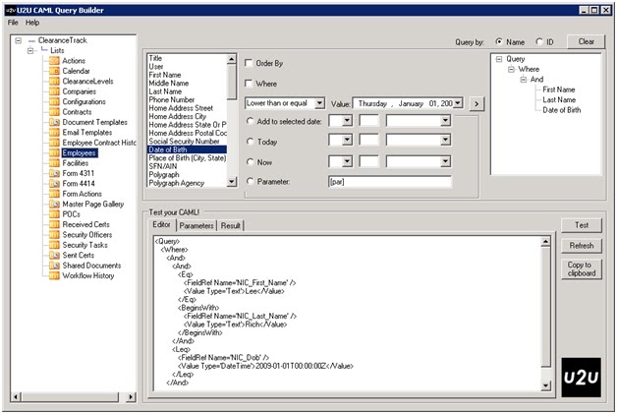Screen dimensions: 617x414
Task: Open the File menu
Action: tap(13, 23)
